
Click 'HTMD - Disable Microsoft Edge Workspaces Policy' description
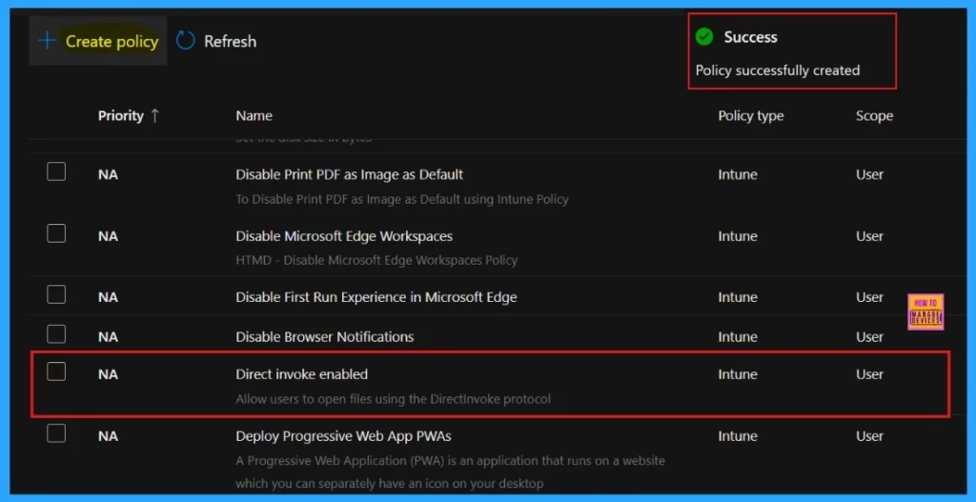coord(376,260)
